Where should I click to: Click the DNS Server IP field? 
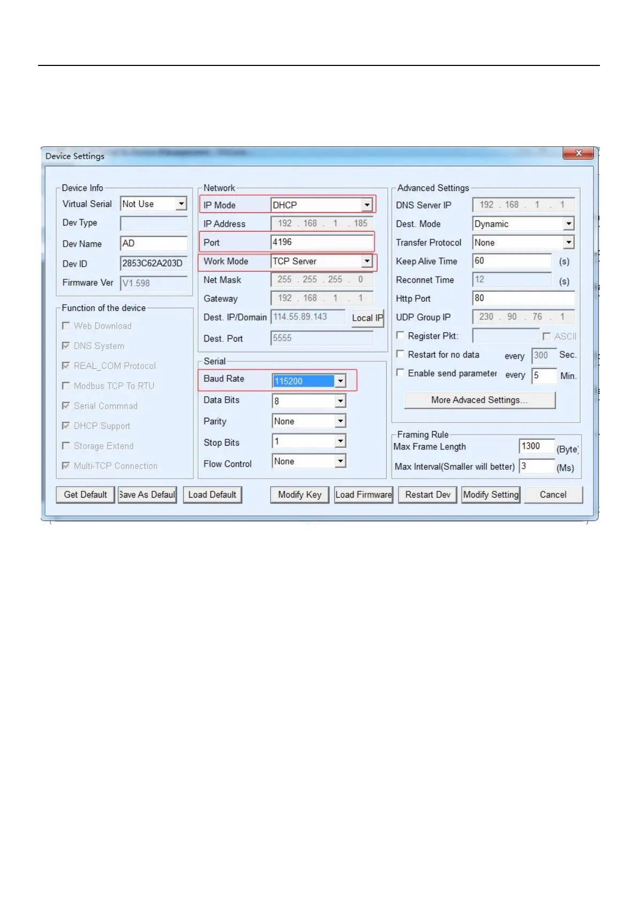pyautogui.click(x=523, y=204)
